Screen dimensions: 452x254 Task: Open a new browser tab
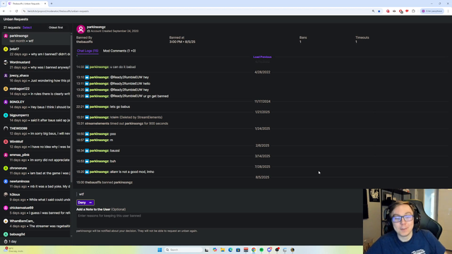(x=52, y=4)
